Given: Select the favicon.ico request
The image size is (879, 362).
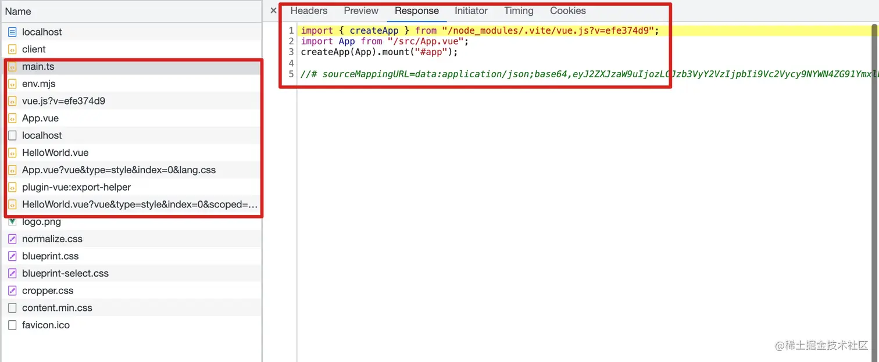Looking at the screenshot, I should [131, 325].
